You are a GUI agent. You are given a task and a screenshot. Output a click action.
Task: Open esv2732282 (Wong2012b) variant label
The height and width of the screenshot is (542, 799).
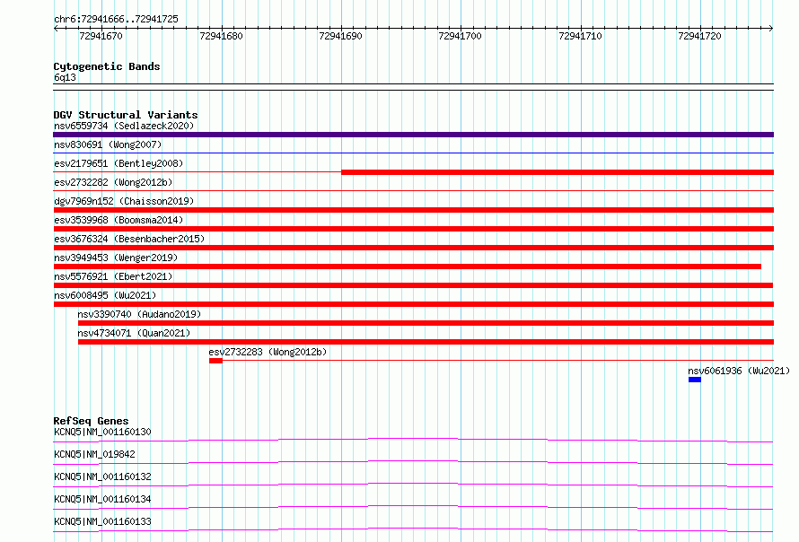coord(113,182)
